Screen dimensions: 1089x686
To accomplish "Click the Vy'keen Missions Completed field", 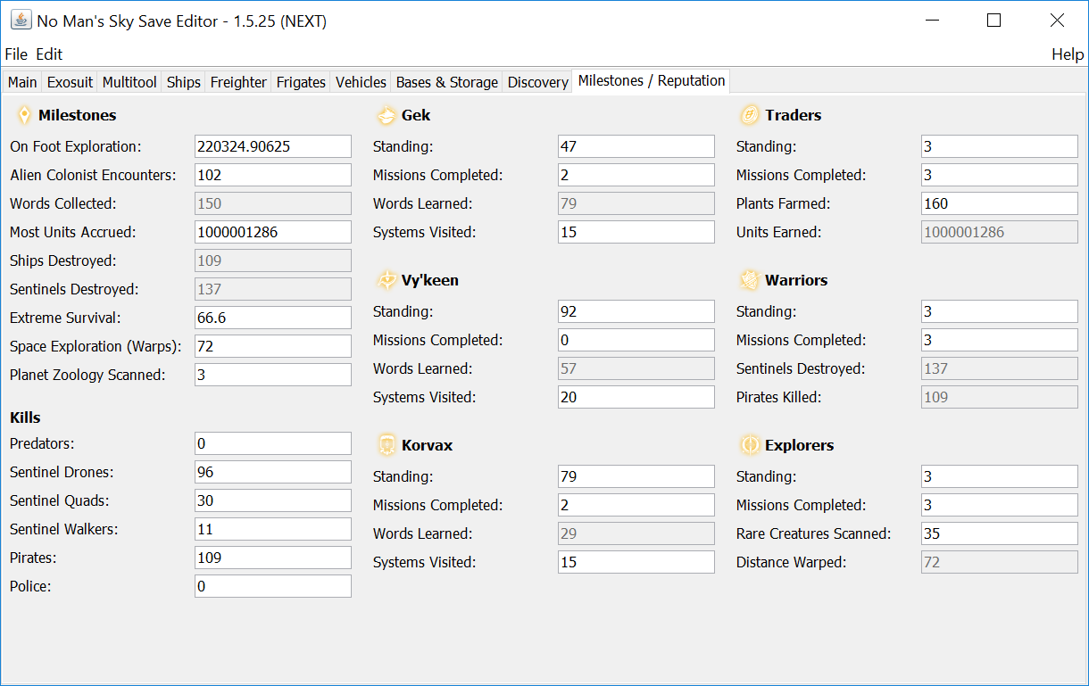I will 636,340.
